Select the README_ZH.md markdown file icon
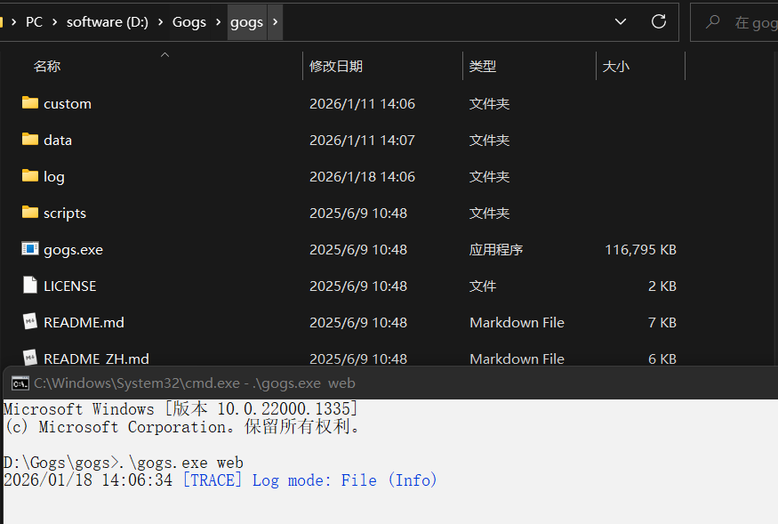Image resolution: width=778 pixels, height=524 pixels. (30, 358)
